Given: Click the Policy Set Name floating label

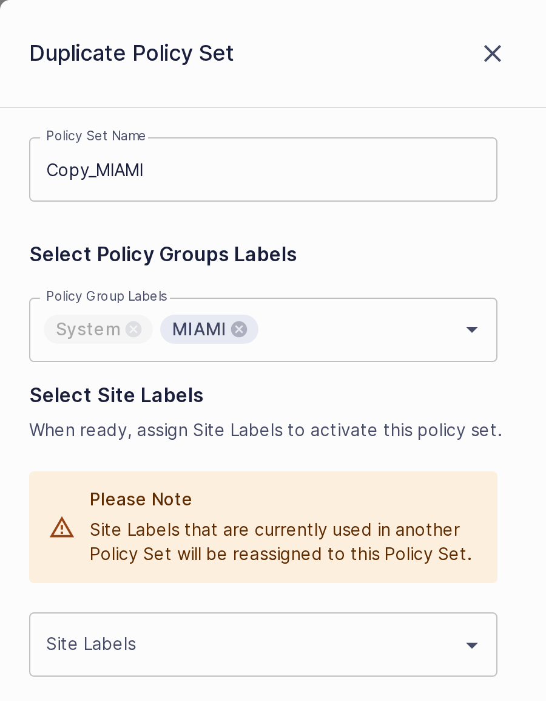Looking at the screenshot, I should point(96,136).
